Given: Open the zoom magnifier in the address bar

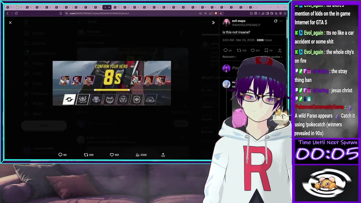Looking at the screenshot, I should (206, 13).
